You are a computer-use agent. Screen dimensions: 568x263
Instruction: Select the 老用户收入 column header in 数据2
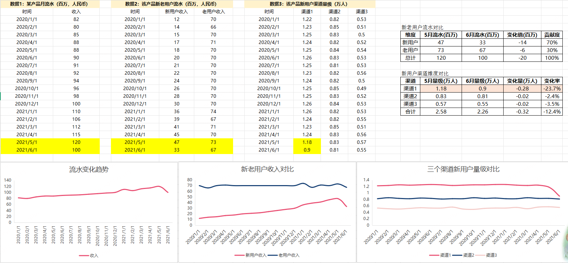coord(213,12)
